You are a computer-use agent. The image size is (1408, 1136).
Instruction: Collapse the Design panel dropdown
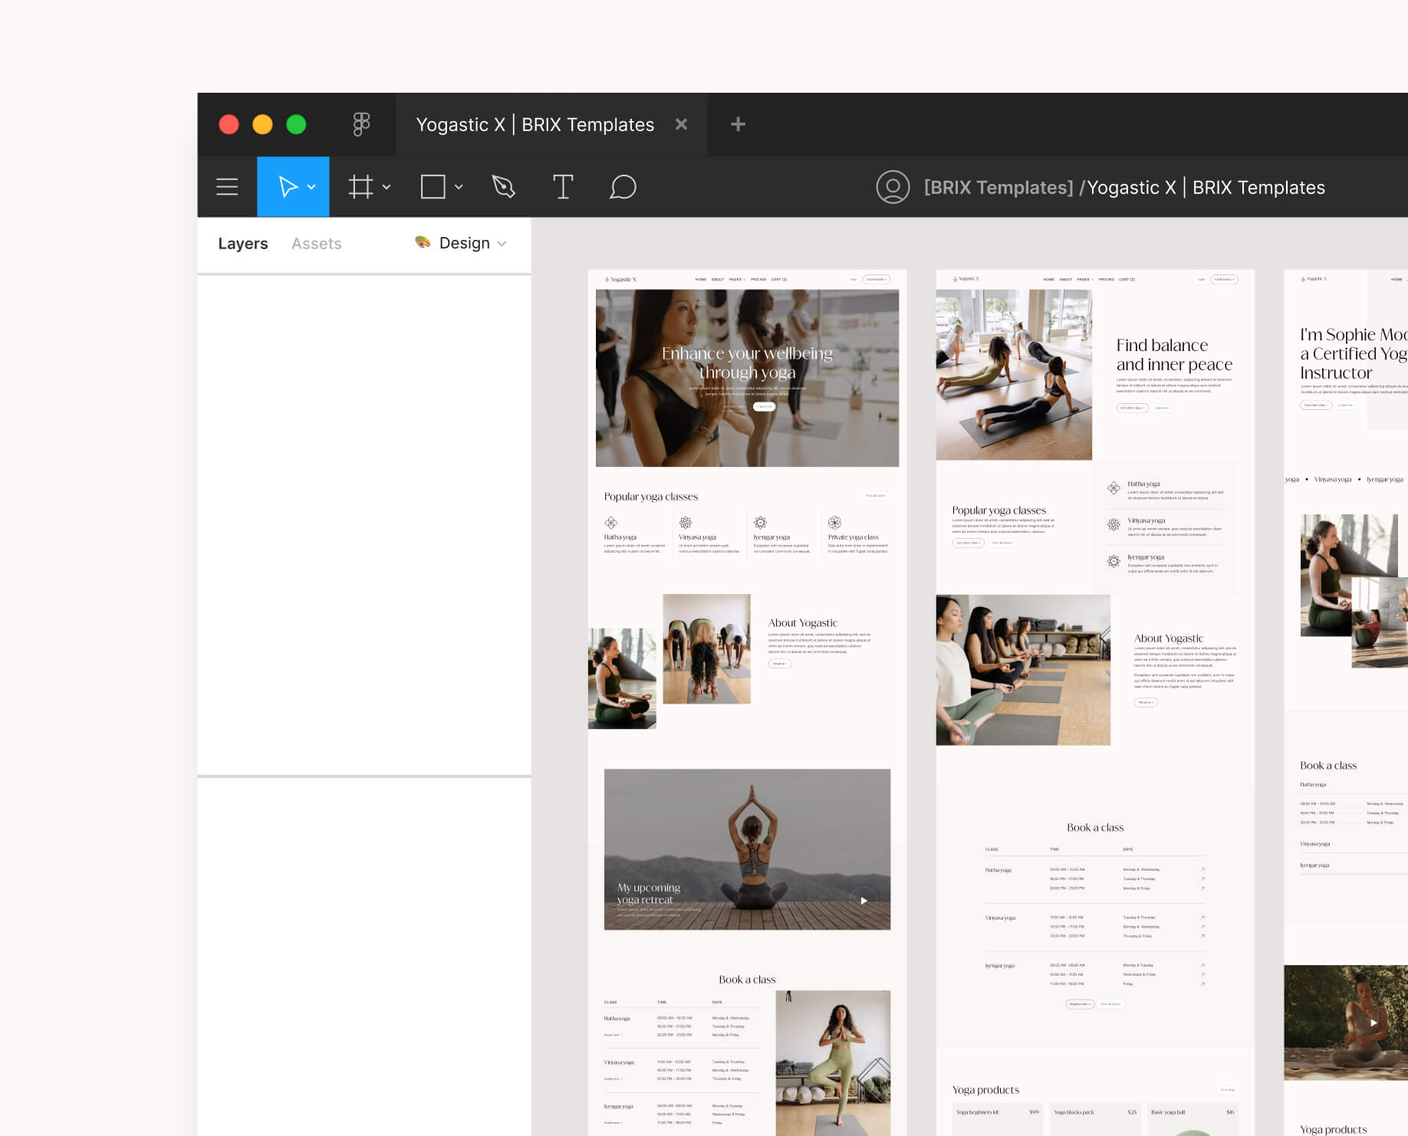[503, 243]
